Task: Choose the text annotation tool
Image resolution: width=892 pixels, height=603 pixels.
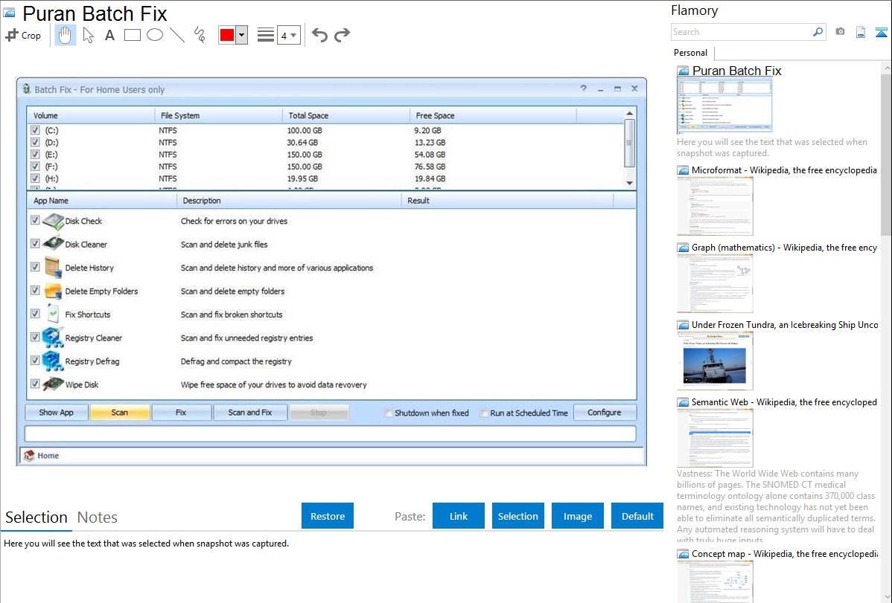Action: 109,35
